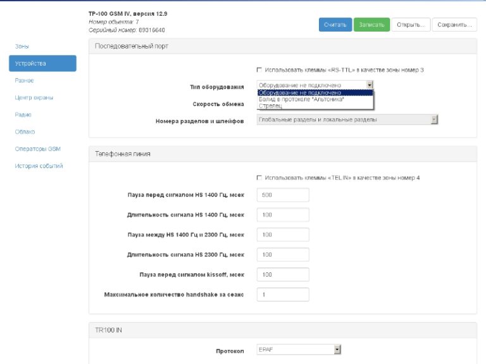Go to the Разное section
This screenshot has width=486, height=364.
pyautogui.click(x=24, y=80)
